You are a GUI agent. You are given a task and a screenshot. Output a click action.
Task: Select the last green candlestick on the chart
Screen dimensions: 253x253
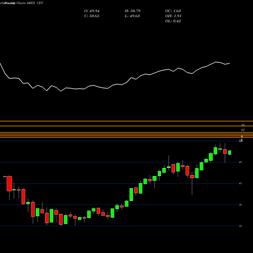click(x=230, y=152)
